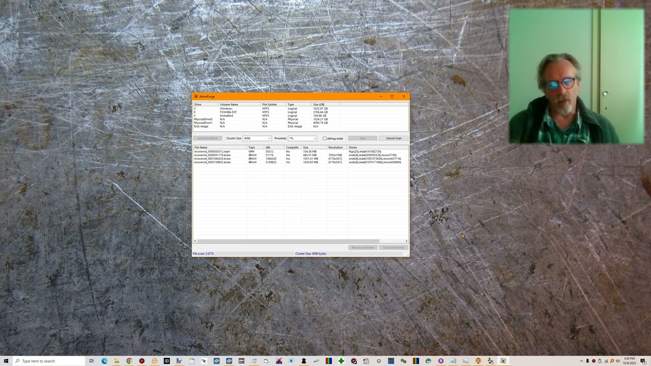
Task: Click the taskbar search box
Action: point(48,361)
